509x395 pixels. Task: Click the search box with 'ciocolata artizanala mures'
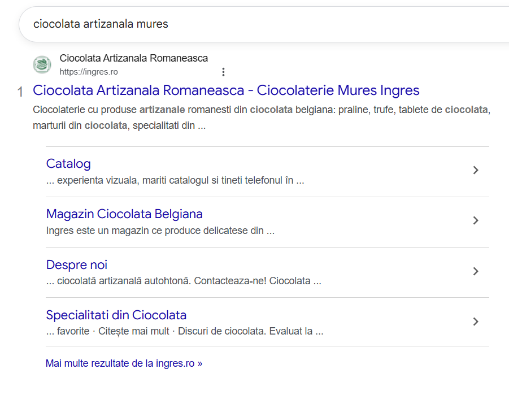(x=264, y=24)
